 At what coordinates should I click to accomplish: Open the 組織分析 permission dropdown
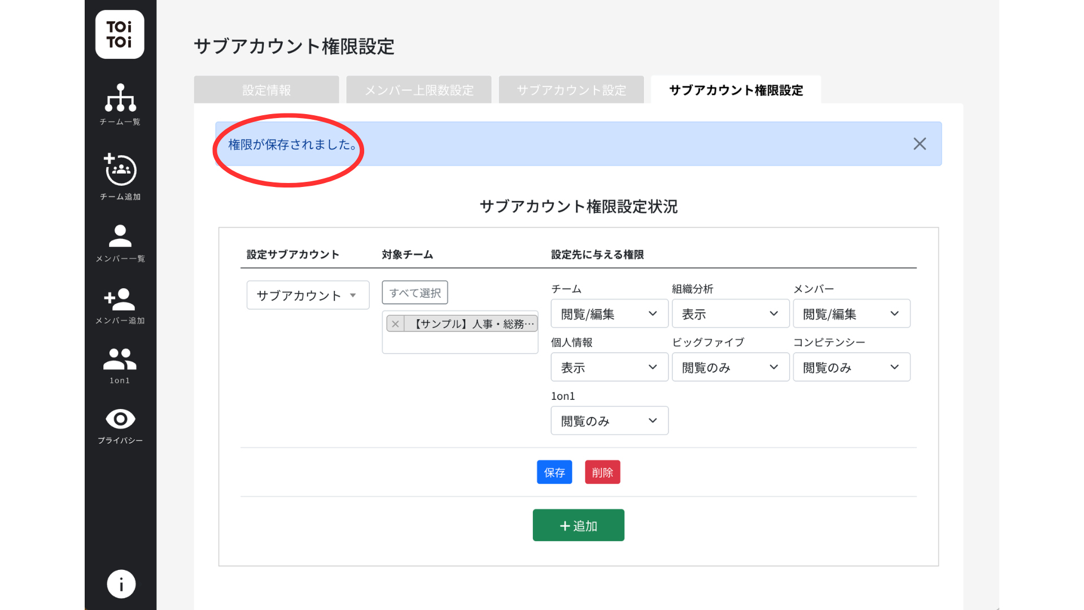pyautogui.click(x=731, y=314)
